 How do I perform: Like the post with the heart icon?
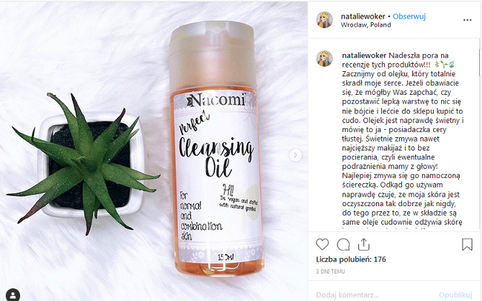322,245
